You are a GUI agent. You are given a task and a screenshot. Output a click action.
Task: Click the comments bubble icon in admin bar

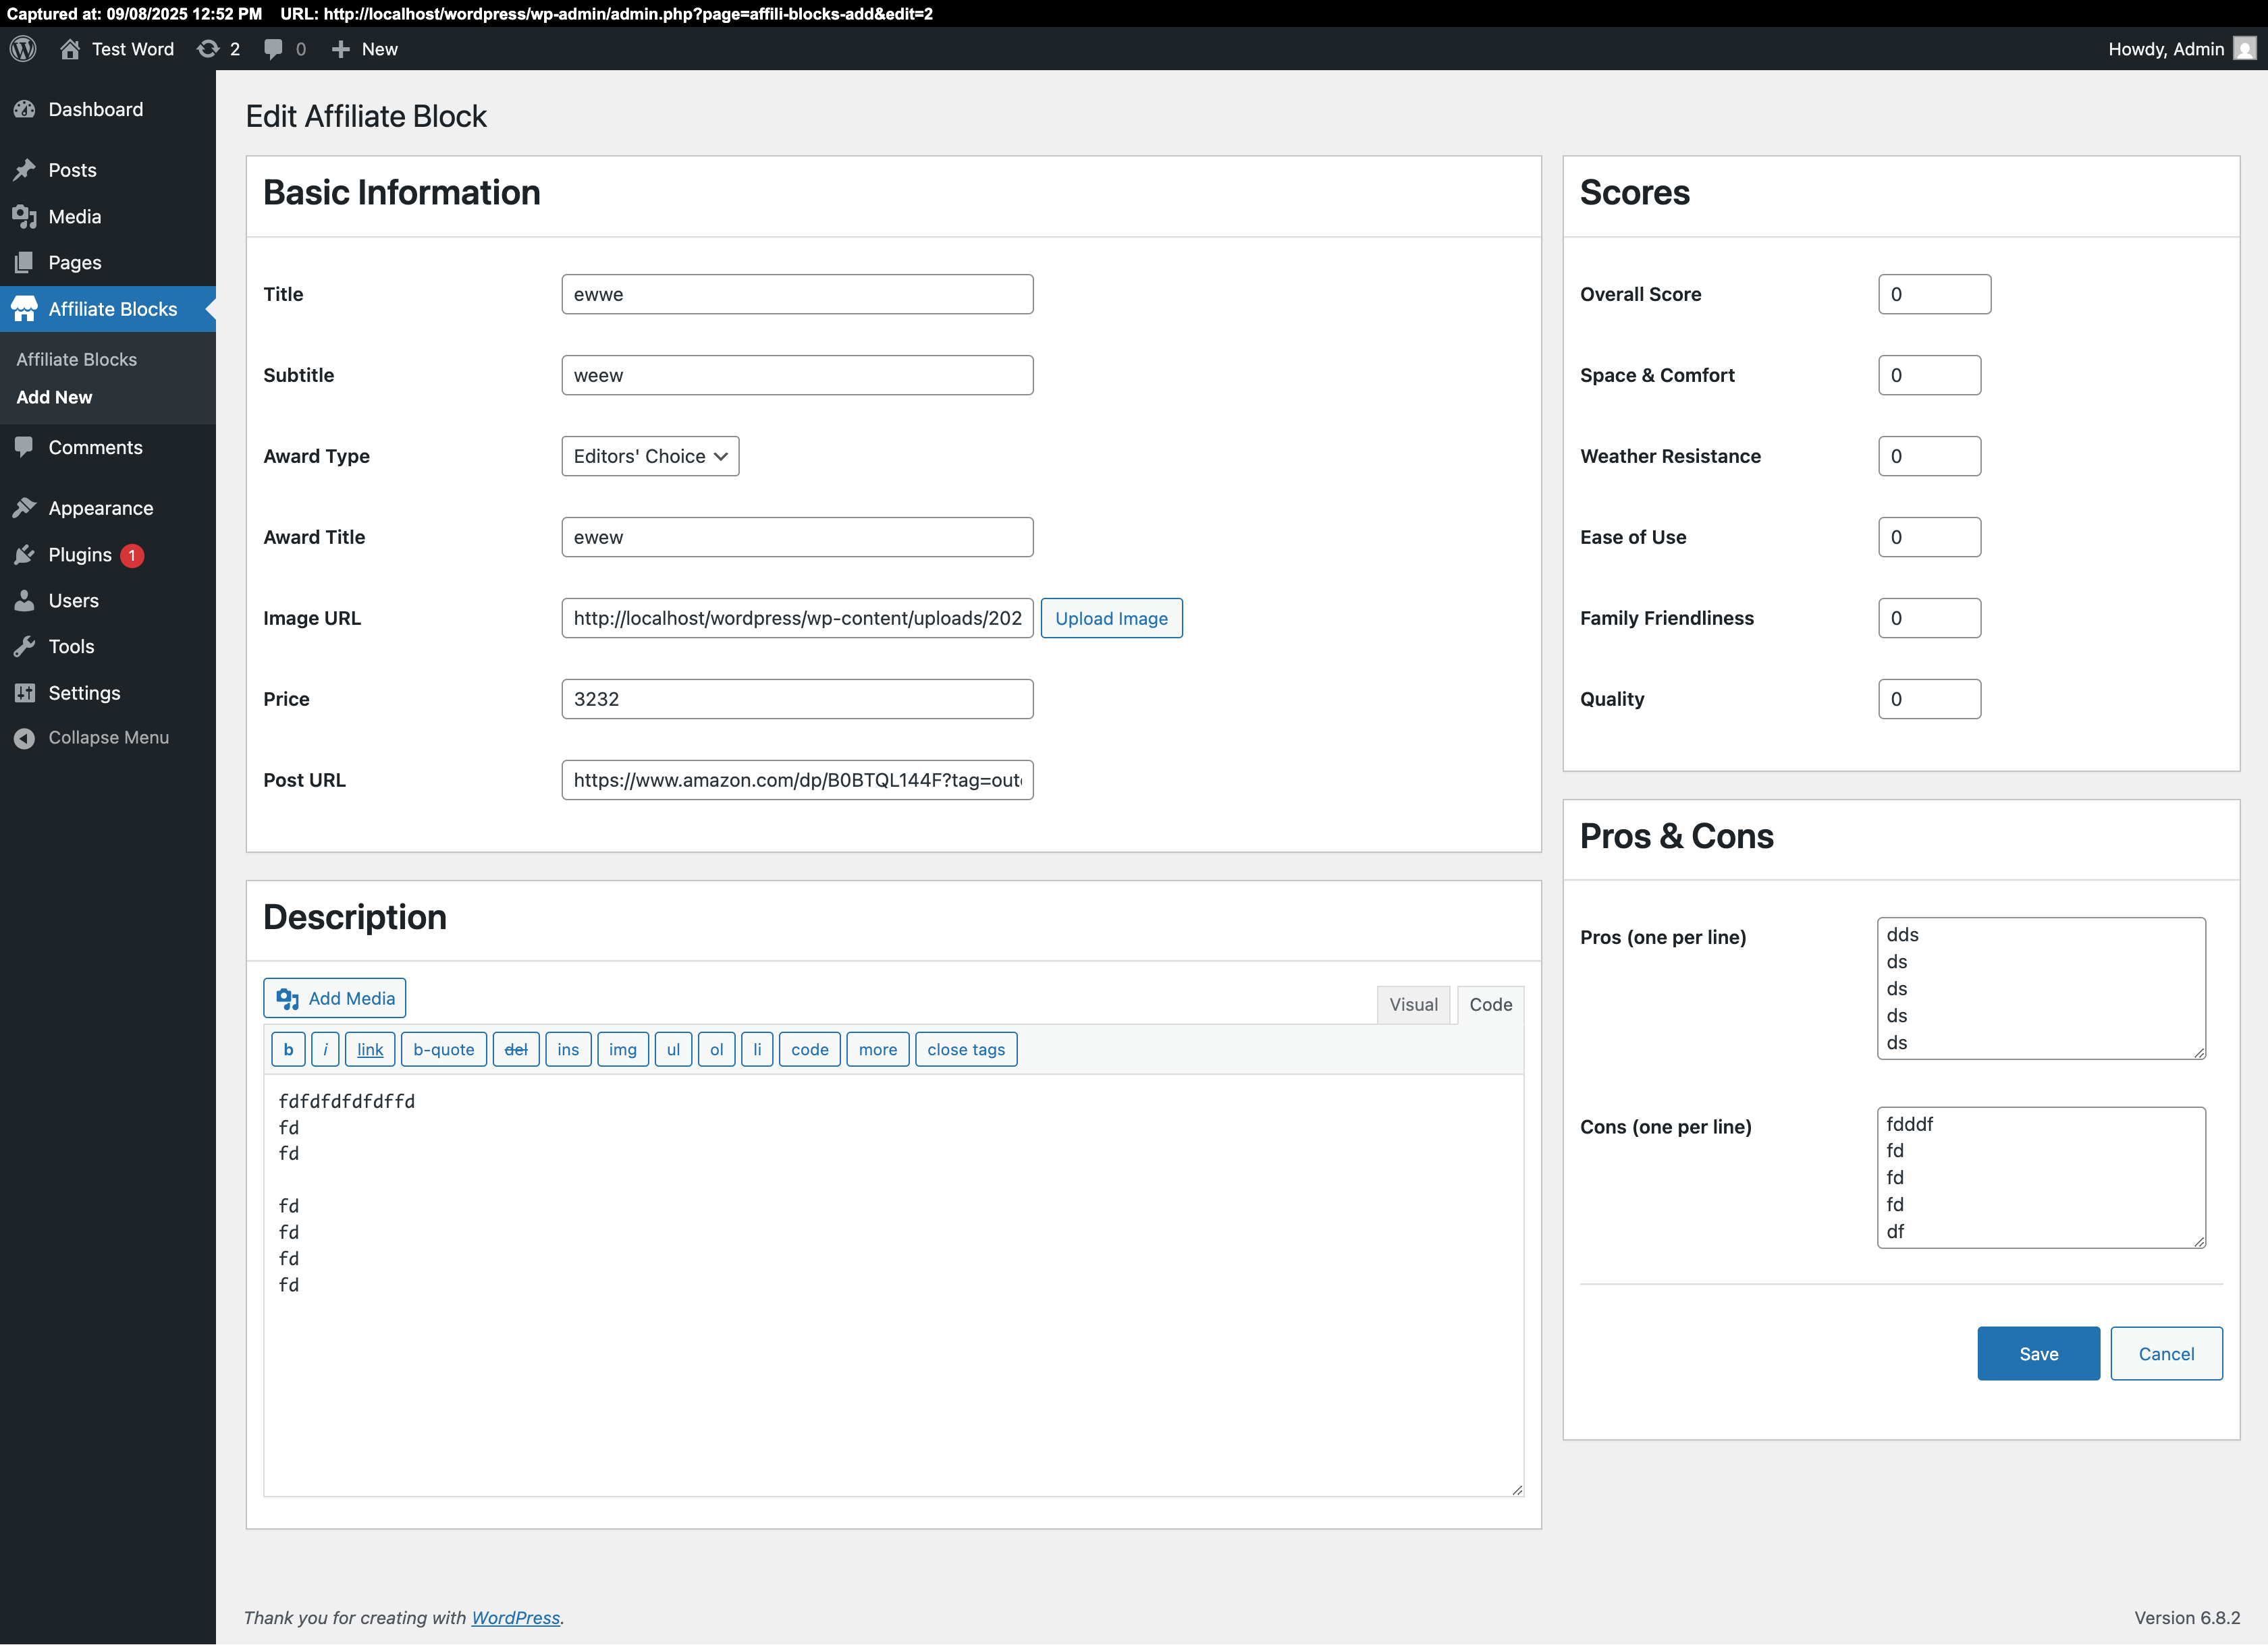273,49
